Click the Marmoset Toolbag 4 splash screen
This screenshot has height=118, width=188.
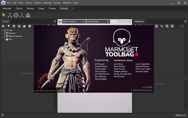pos(94,59)
